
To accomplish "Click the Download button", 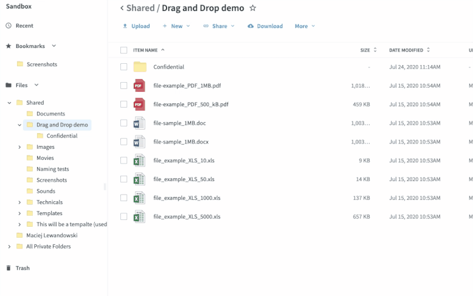I will [x=265, y=26].
